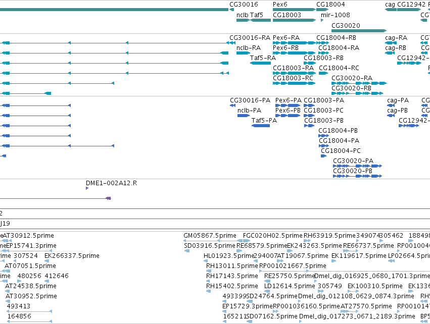This screenshot has width=430, height=324.
Task: Click protein label cag-PB
Action: 397,110
